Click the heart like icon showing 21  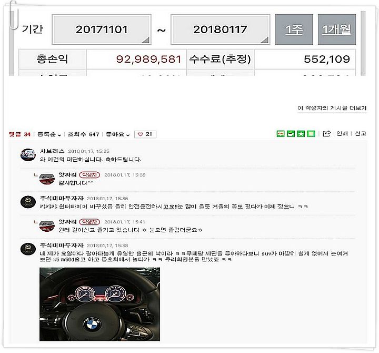[x=145, y=134]
